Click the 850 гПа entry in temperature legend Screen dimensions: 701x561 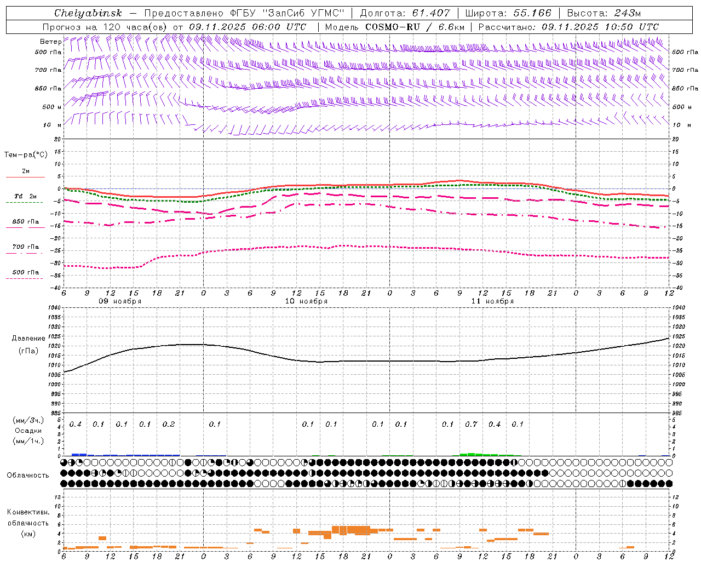25,222
